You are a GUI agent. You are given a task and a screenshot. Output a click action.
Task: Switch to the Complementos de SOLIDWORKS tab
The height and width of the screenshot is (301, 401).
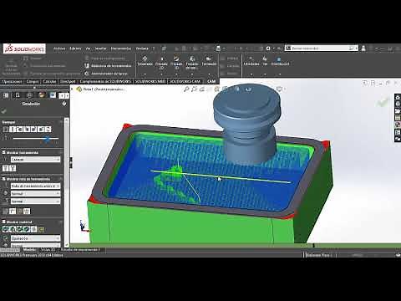click(105, 81)
